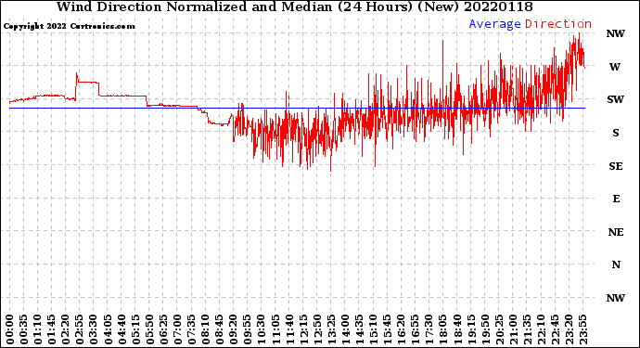The width and height of the screenshot is (640, 348).
Task: Click the 15:10 time axis label
Action: click(x=373, y=329)
